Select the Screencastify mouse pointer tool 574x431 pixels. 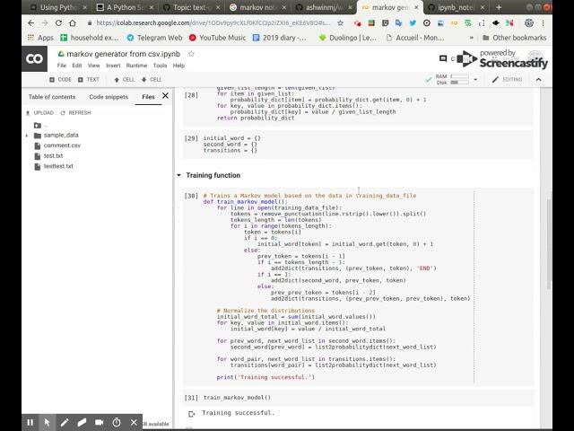point(47,423)
